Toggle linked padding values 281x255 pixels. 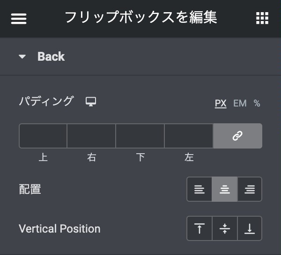(237, 136)
